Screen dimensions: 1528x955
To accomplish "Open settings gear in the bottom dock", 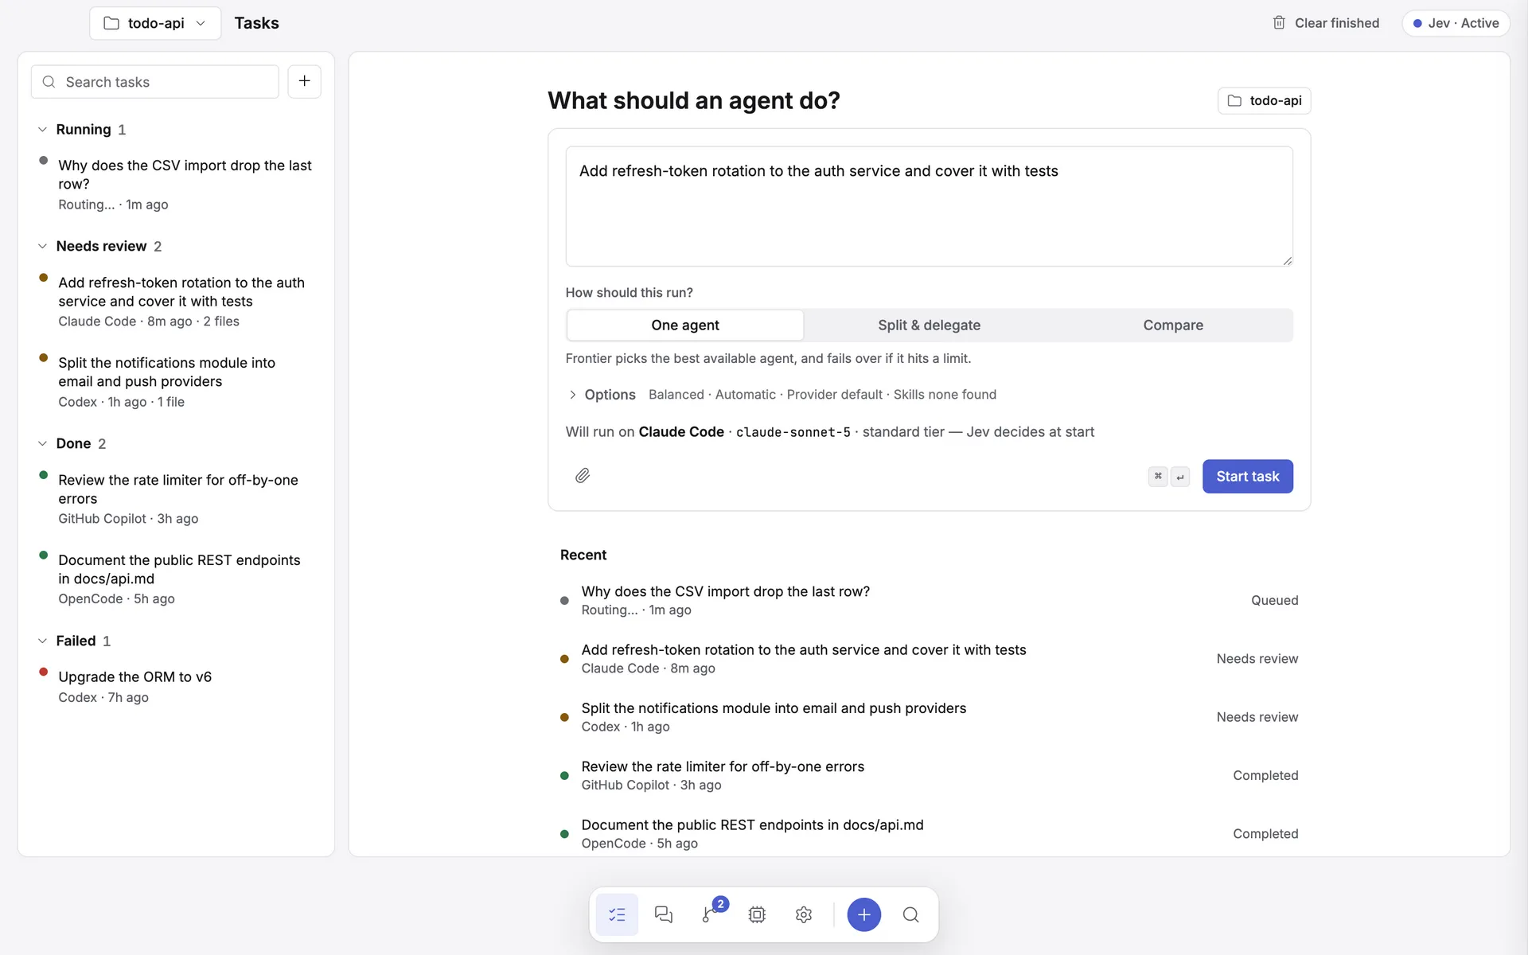I will (804, 914).
